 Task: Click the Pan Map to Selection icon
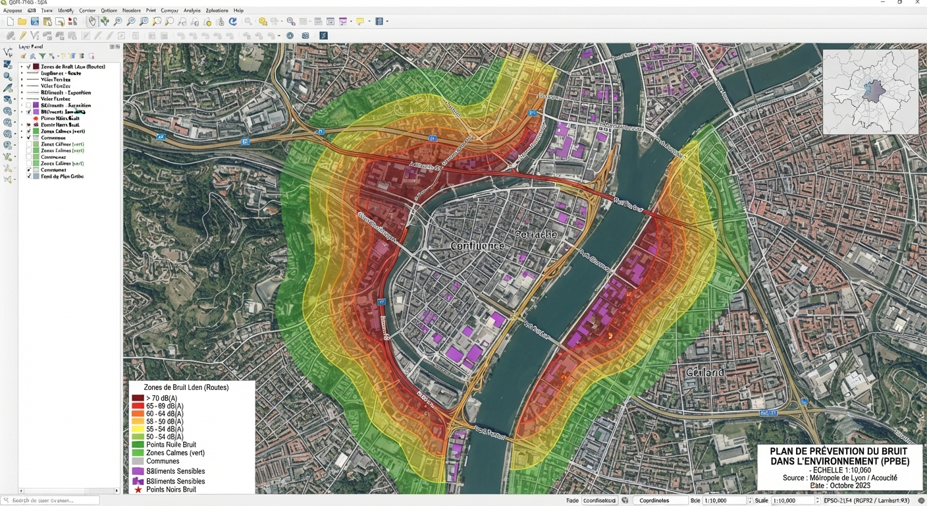[105, 22]
